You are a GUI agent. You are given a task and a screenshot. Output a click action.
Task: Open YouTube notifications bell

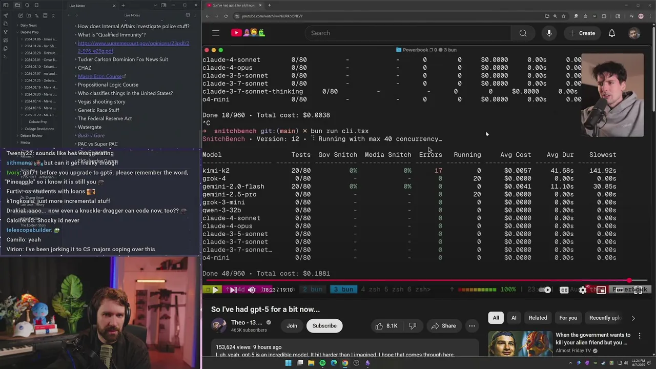click(612, 33)
